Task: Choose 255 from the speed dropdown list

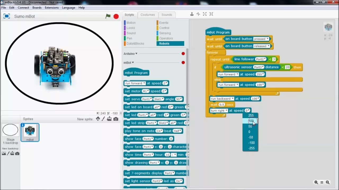Action: (251, 115)
